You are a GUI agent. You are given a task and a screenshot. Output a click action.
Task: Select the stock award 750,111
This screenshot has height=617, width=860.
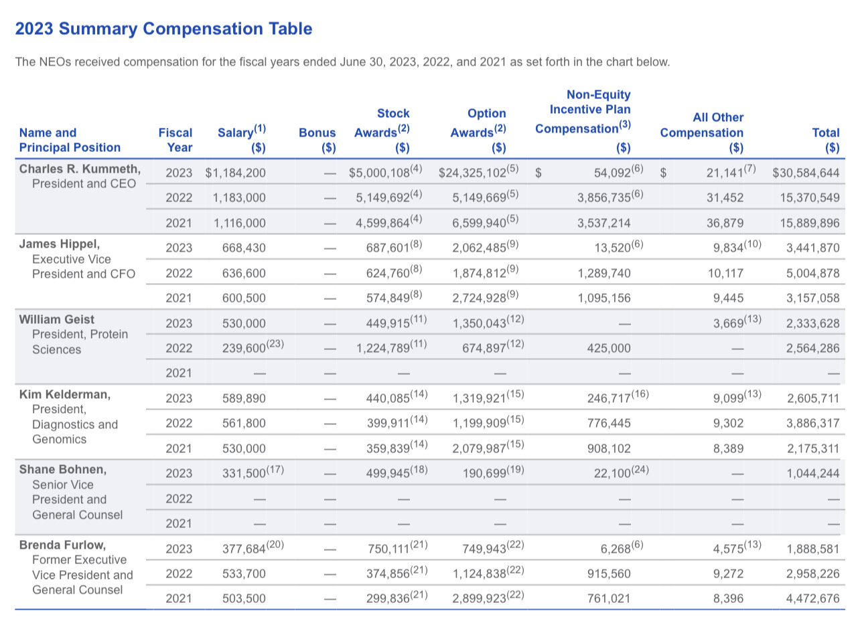pyautogui.click(x=390, y=549)
